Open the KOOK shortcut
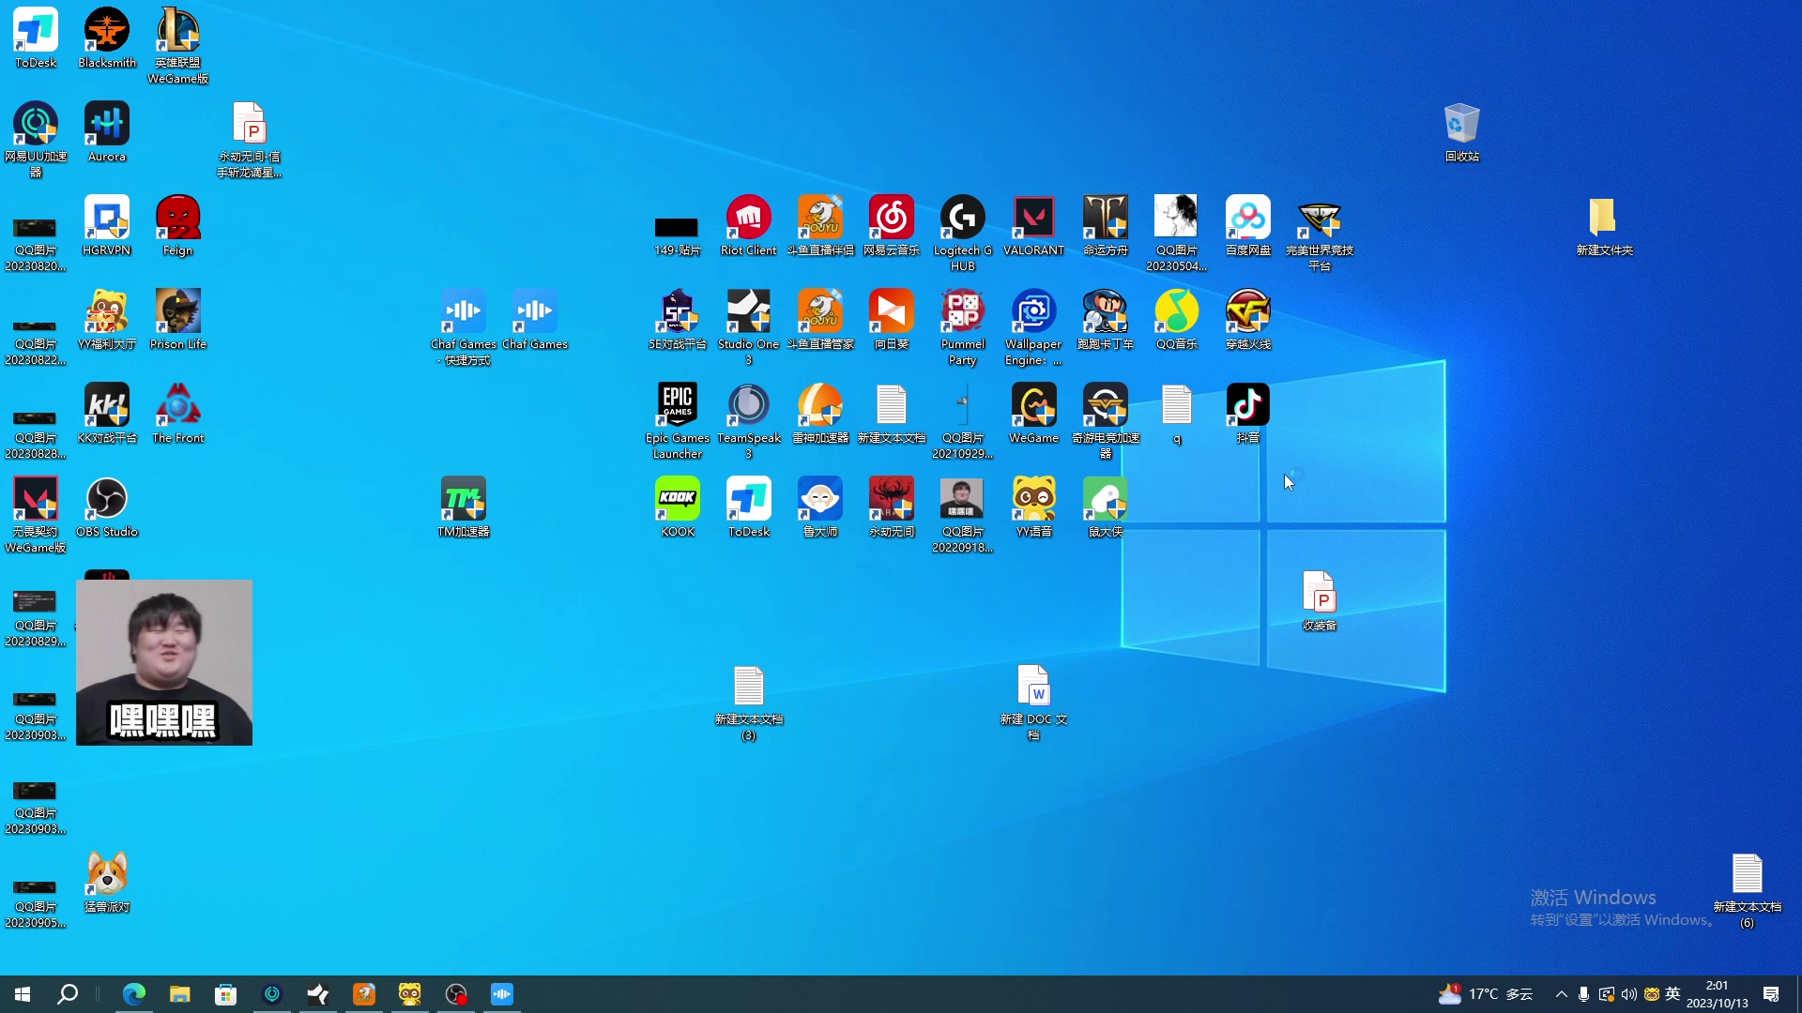 tap(678, 507)
